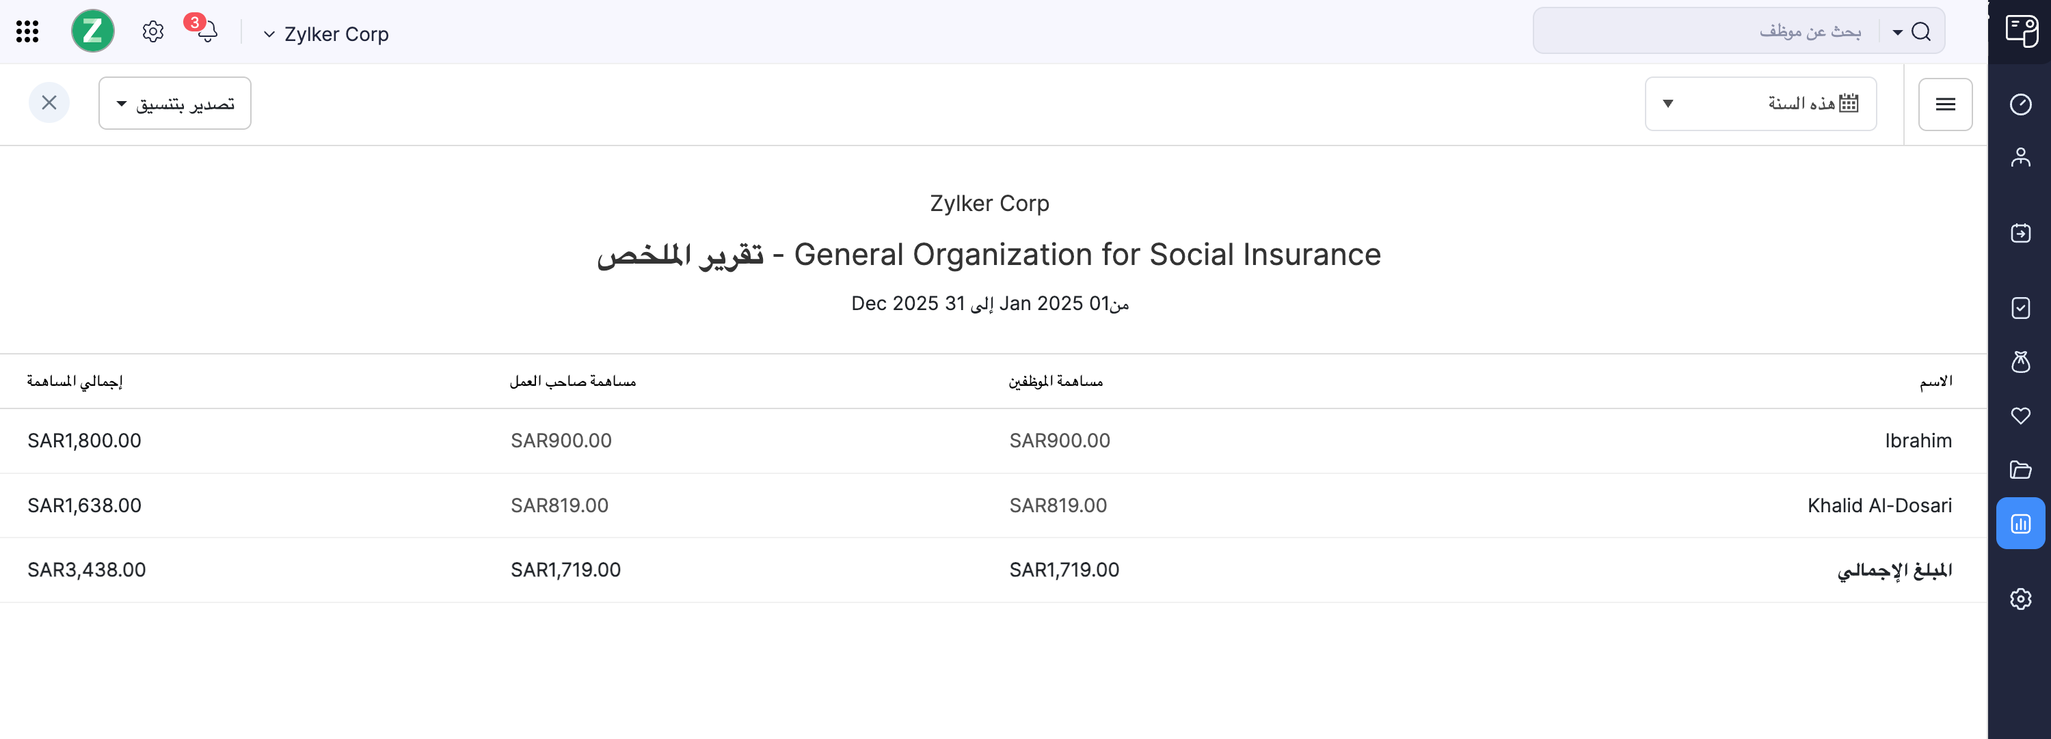2051x739 pixels.
Task: Open the apps grid launcher icon
Action: [27, 32]
